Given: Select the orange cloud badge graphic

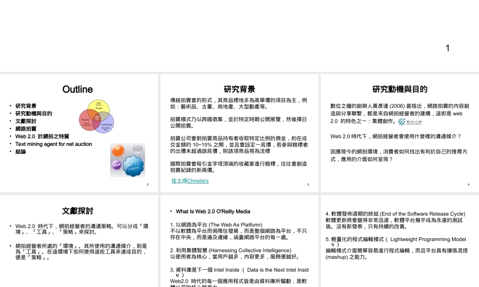Looking at the screenshot, I should pyautogui.click(x=118, y=149).
